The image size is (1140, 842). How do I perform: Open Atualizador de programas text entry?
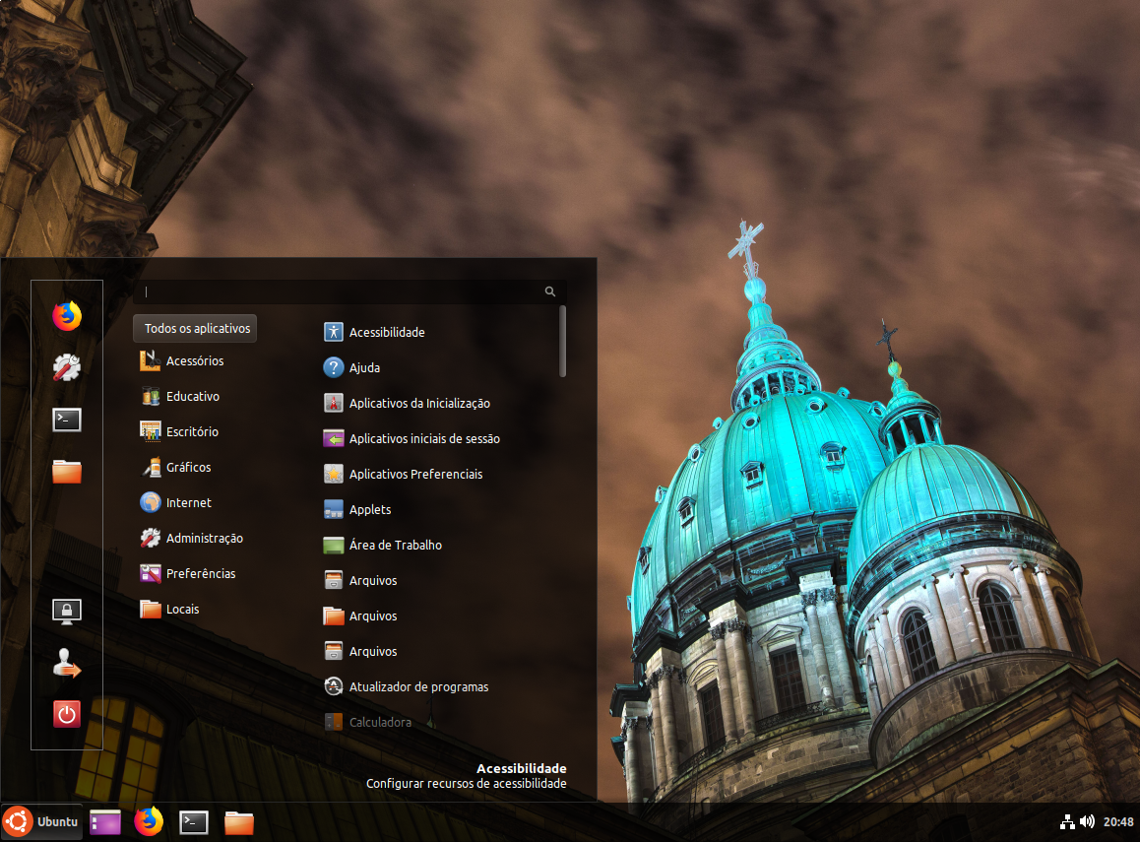418,687
